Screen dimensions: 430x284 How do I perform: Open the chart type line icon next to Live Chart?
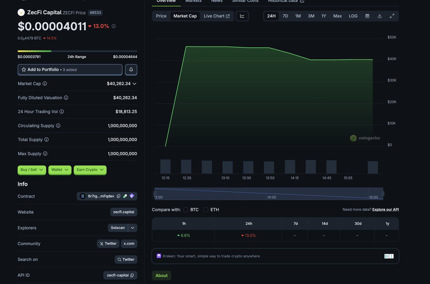pyautogui.click(x=242, y=16)
